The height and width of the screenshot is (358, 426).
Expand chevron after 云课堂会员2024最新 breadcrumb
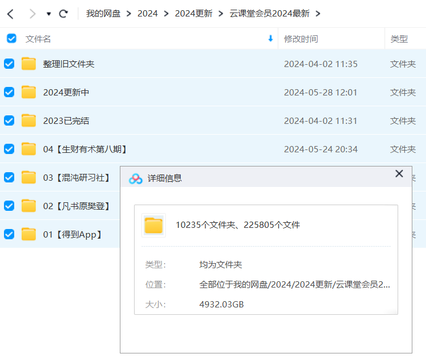(318, 13)
